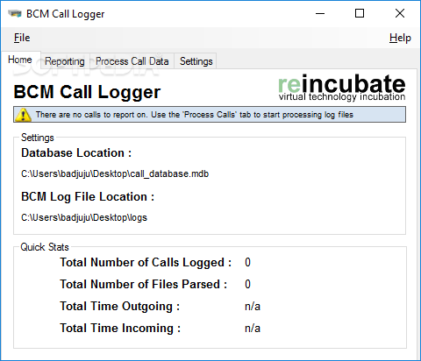Close the BCM Call Logger window
This screenshot has height=361, width=421.
(x=400, y=13)
